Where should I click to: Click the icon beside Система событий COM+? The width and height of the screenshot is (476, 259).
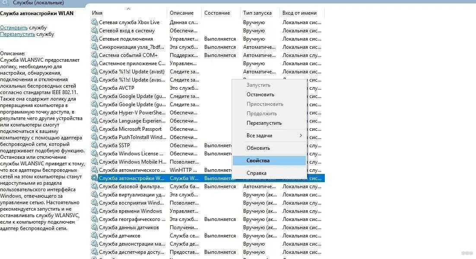click(x=94, y=55)
